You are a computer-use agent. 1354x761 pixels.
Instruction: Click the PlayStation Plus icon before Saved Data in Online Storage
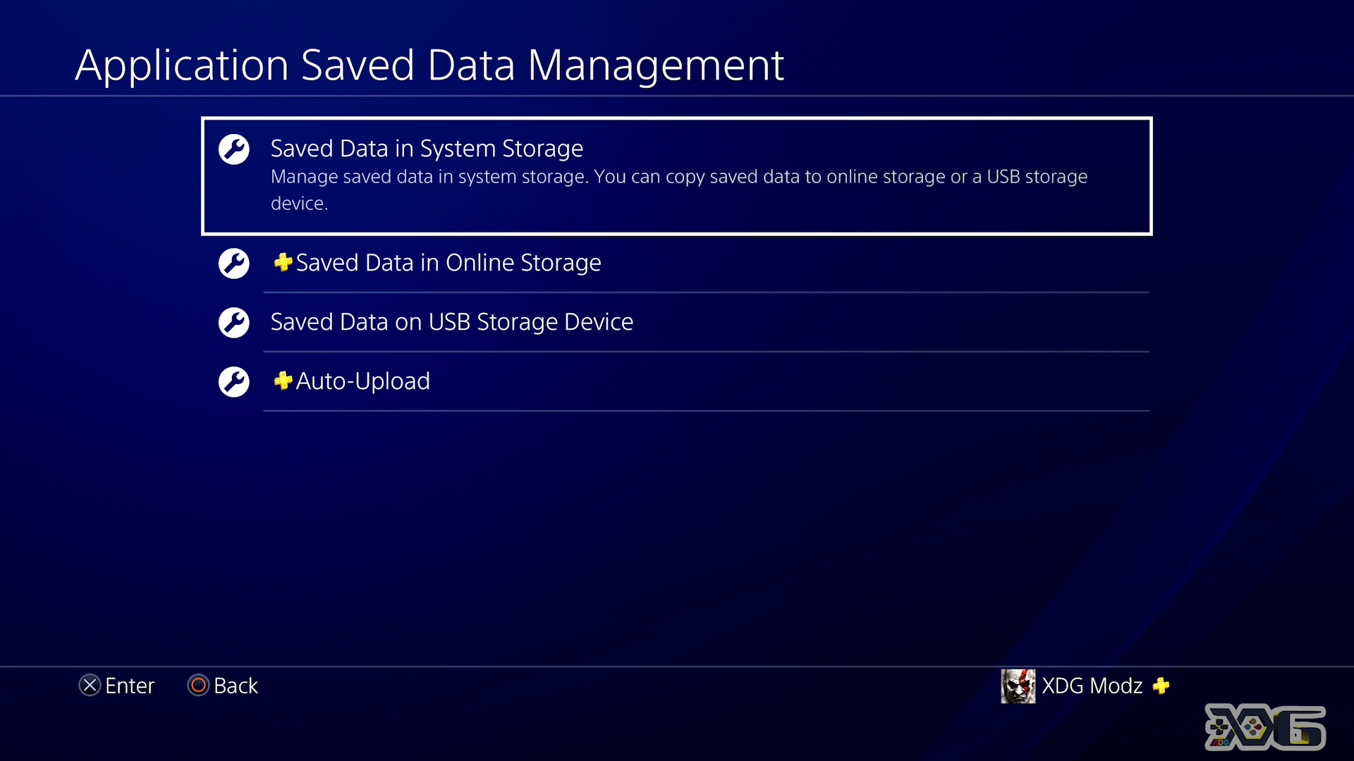(x=283, y=262)
